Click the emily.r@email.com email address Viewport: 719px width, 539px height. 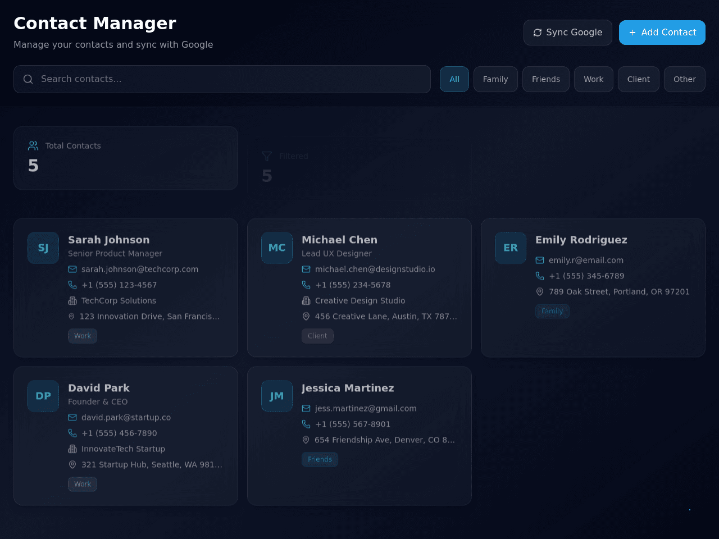(586, 261)
